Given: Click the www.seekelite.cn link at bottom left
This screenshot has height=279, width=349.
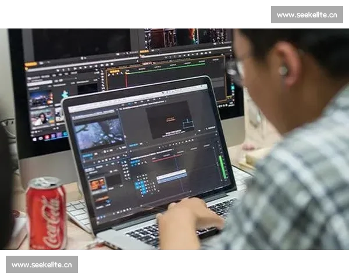Looking at the screenshot, I should coord(42,265).
